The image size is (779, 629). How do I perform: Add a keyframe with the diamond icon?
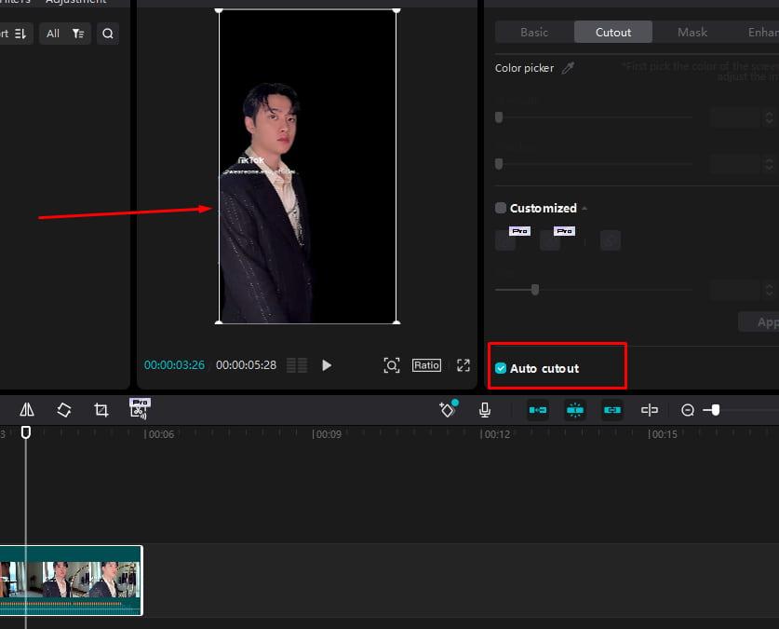tap(448, 409)
